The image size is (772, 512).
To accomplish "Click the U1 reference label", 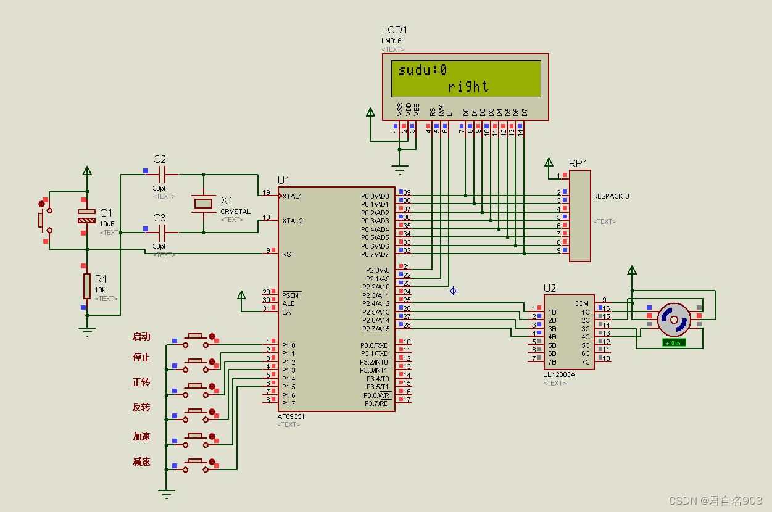I will [283, 180].
